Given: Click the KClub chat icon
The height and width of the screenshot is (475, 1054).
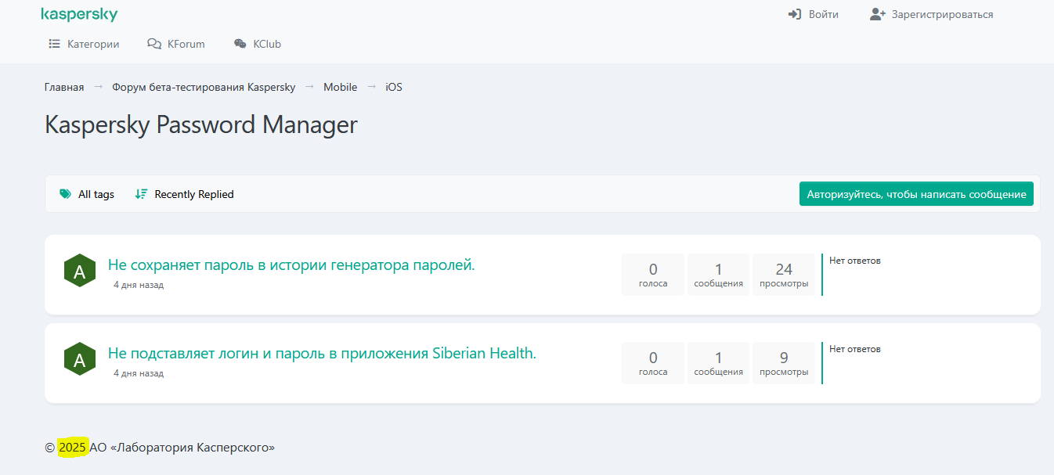Looking at the screenshot, I should click(x=240, y=44).
